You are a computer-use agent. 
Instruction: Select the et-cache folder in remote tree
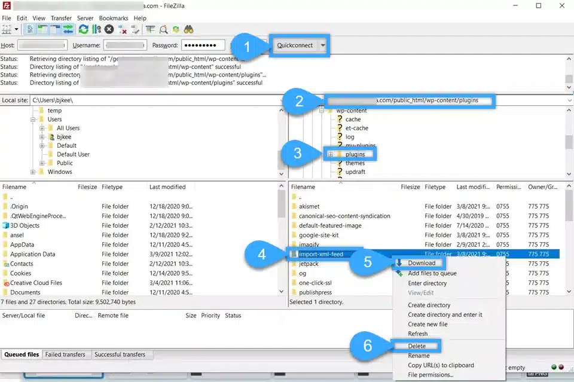point(356,128)
